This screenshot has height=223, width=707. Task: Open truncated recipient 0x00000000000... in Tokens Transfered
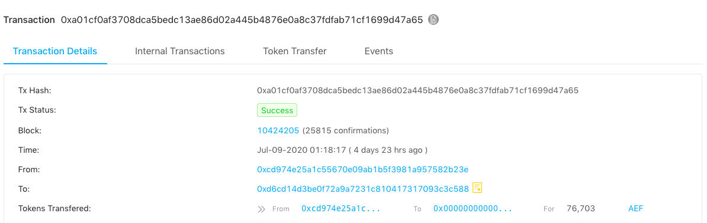473,209
